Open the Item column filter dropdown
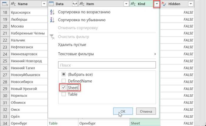Image resolution: width=206 pixels, height=126 pixels. (126, 4)
